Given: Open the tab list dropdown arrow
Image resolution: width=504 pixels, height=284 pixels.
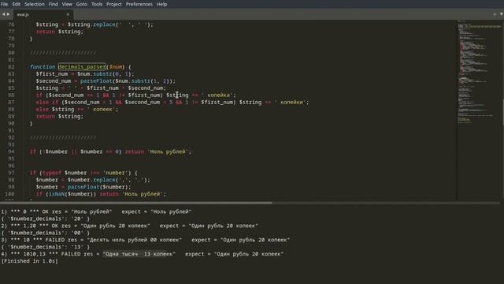Looking at the screenshot, I should (501, 14).
